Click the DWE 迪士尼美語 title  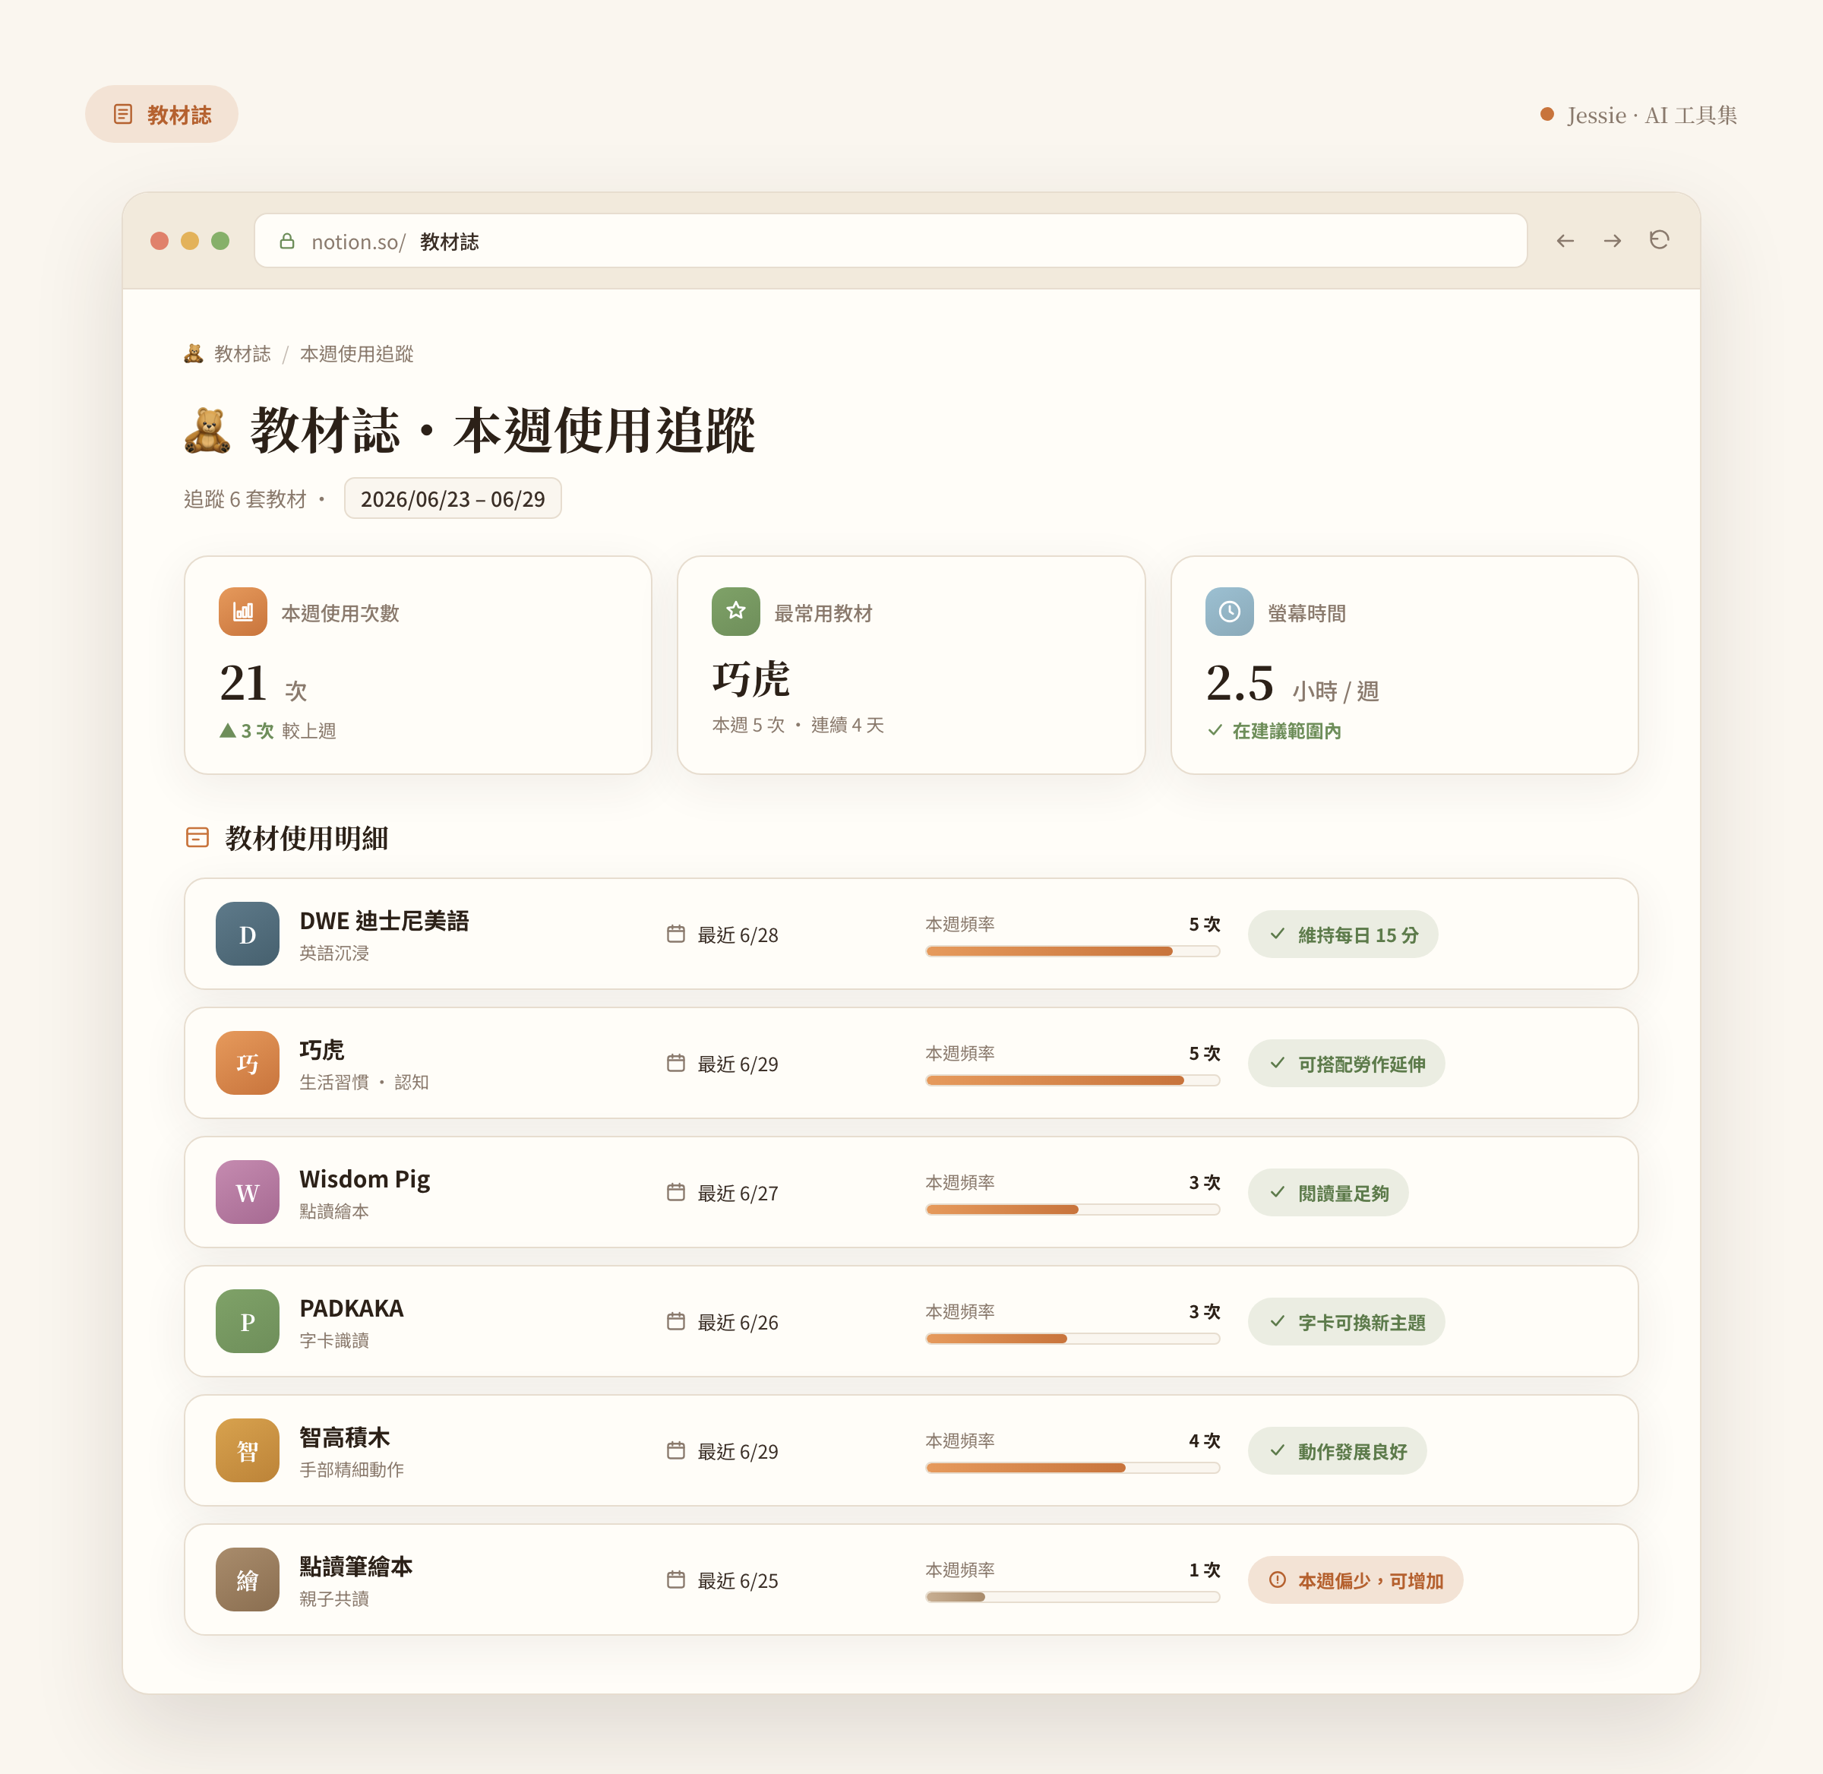pos(384,922)
